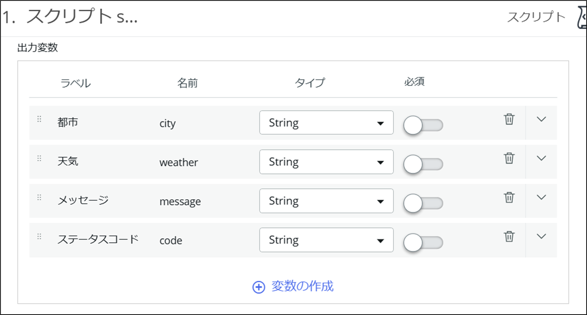Click drag handle beside 天気 label
Screen dimensions: 587x315
tap(39, 158)
